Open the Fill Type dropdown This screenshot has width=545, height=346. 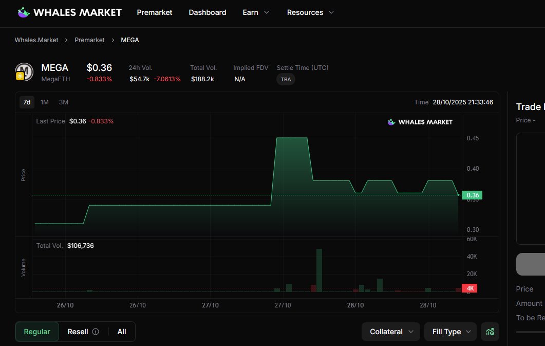tap(450, 332)
